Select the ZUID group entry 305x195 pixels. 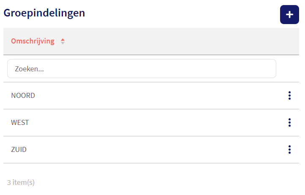pos(19,150)
